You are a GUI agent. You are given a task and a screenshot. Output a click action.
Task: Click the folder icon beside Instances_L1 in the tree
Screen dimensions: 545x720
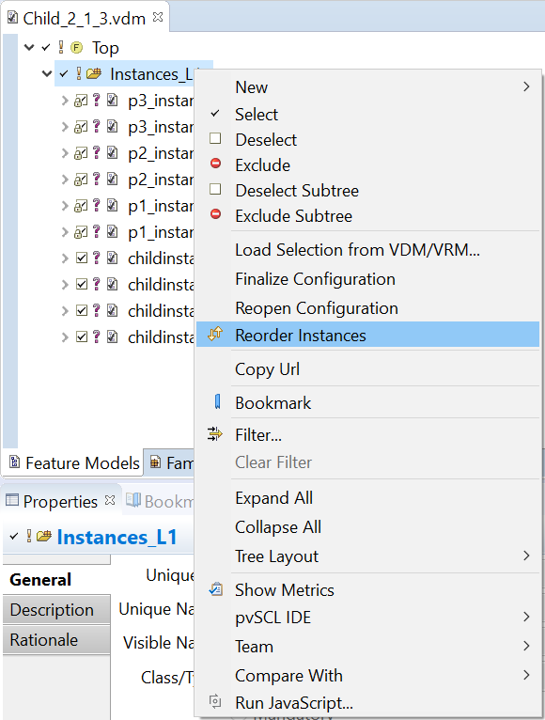coord(94,73)
